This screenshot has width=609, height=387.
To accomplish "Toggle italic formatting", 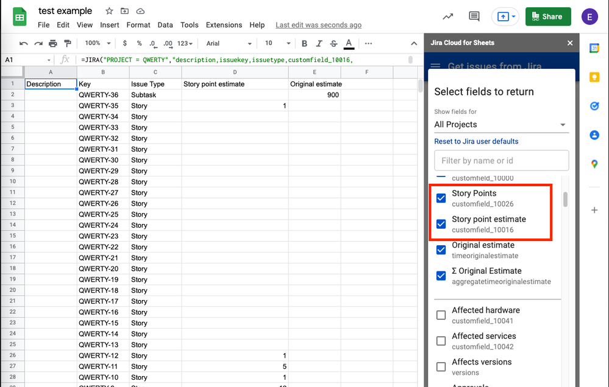I will [x=319, y=43].
